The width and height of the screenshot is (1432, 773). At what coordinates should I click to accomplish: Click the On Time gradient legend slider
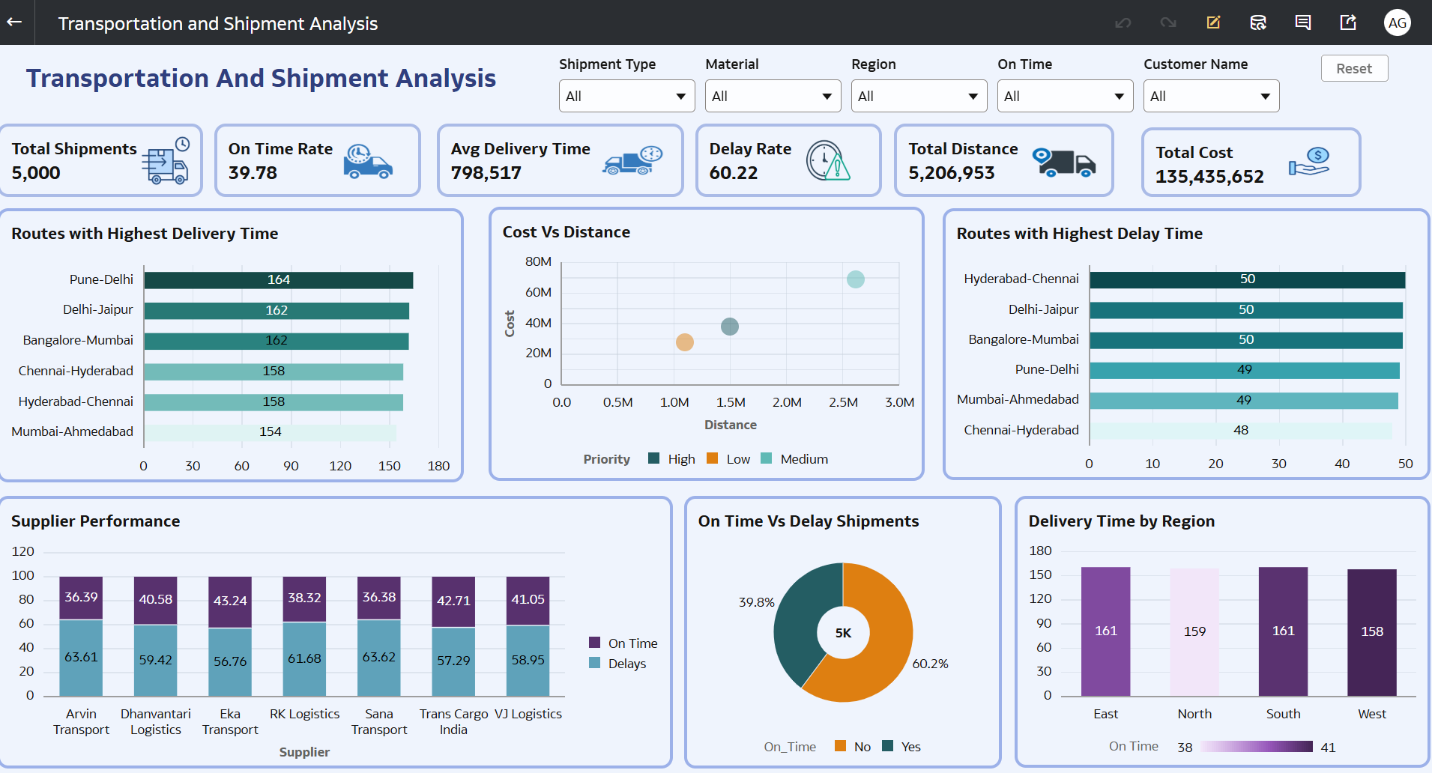point(1257,747)
